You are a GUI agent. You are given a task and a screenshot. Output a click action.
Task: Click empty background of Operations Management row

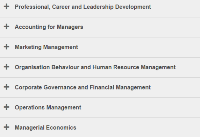click(140, 108)
